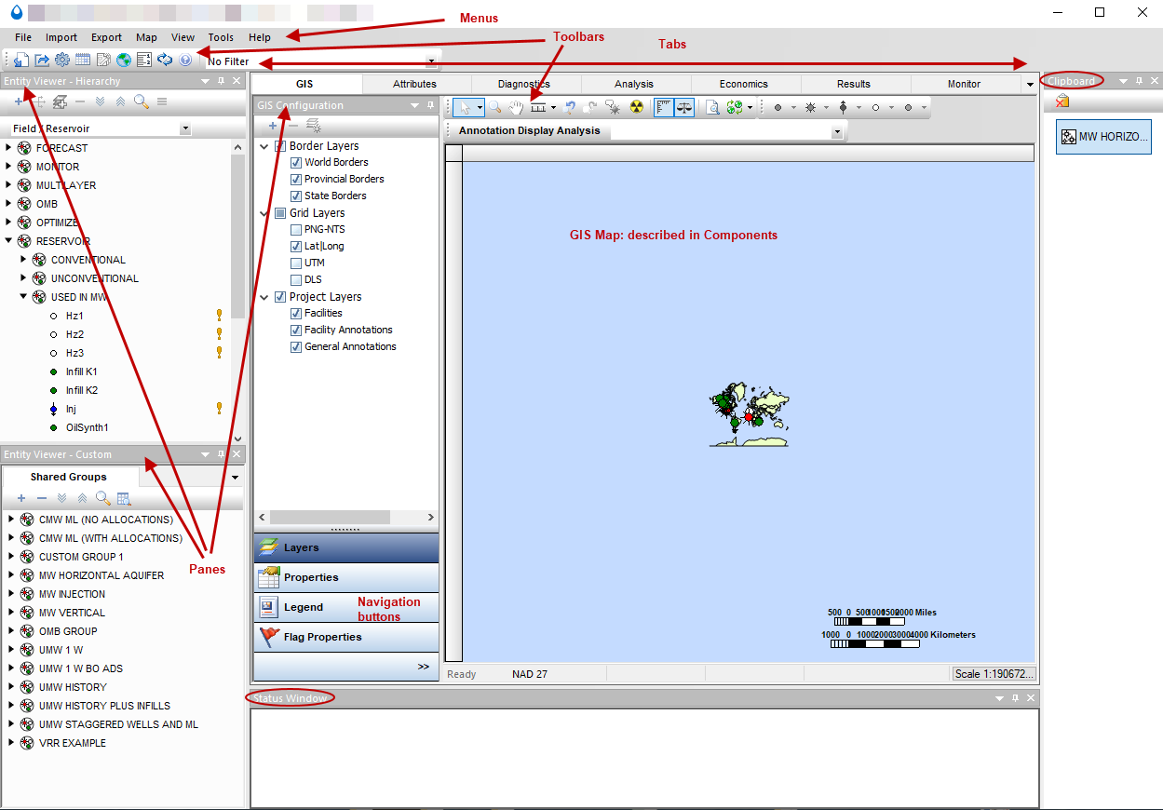
Task: Open the Tools menu
Action: pyautogui.click(x=221, y=37)
